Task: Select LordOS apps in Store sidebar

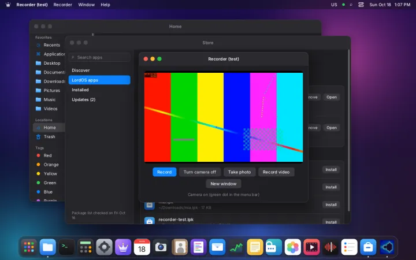Action: 99,80
